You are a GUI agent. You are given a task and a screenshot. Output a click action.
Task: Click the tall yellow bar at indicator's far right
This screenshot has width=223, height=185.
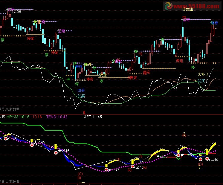[x=207, y=152]
